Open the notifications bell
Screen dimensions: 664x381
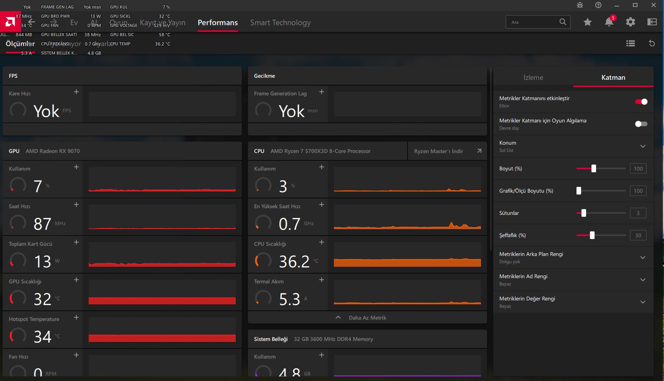tap(609, 22)
